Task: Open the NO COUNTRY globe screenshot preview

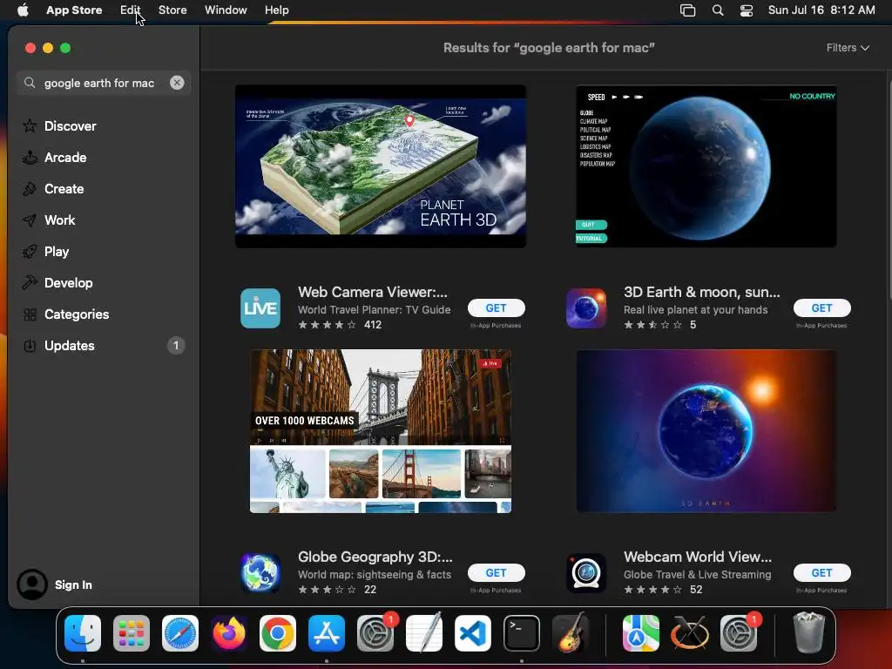Action: 706,166
